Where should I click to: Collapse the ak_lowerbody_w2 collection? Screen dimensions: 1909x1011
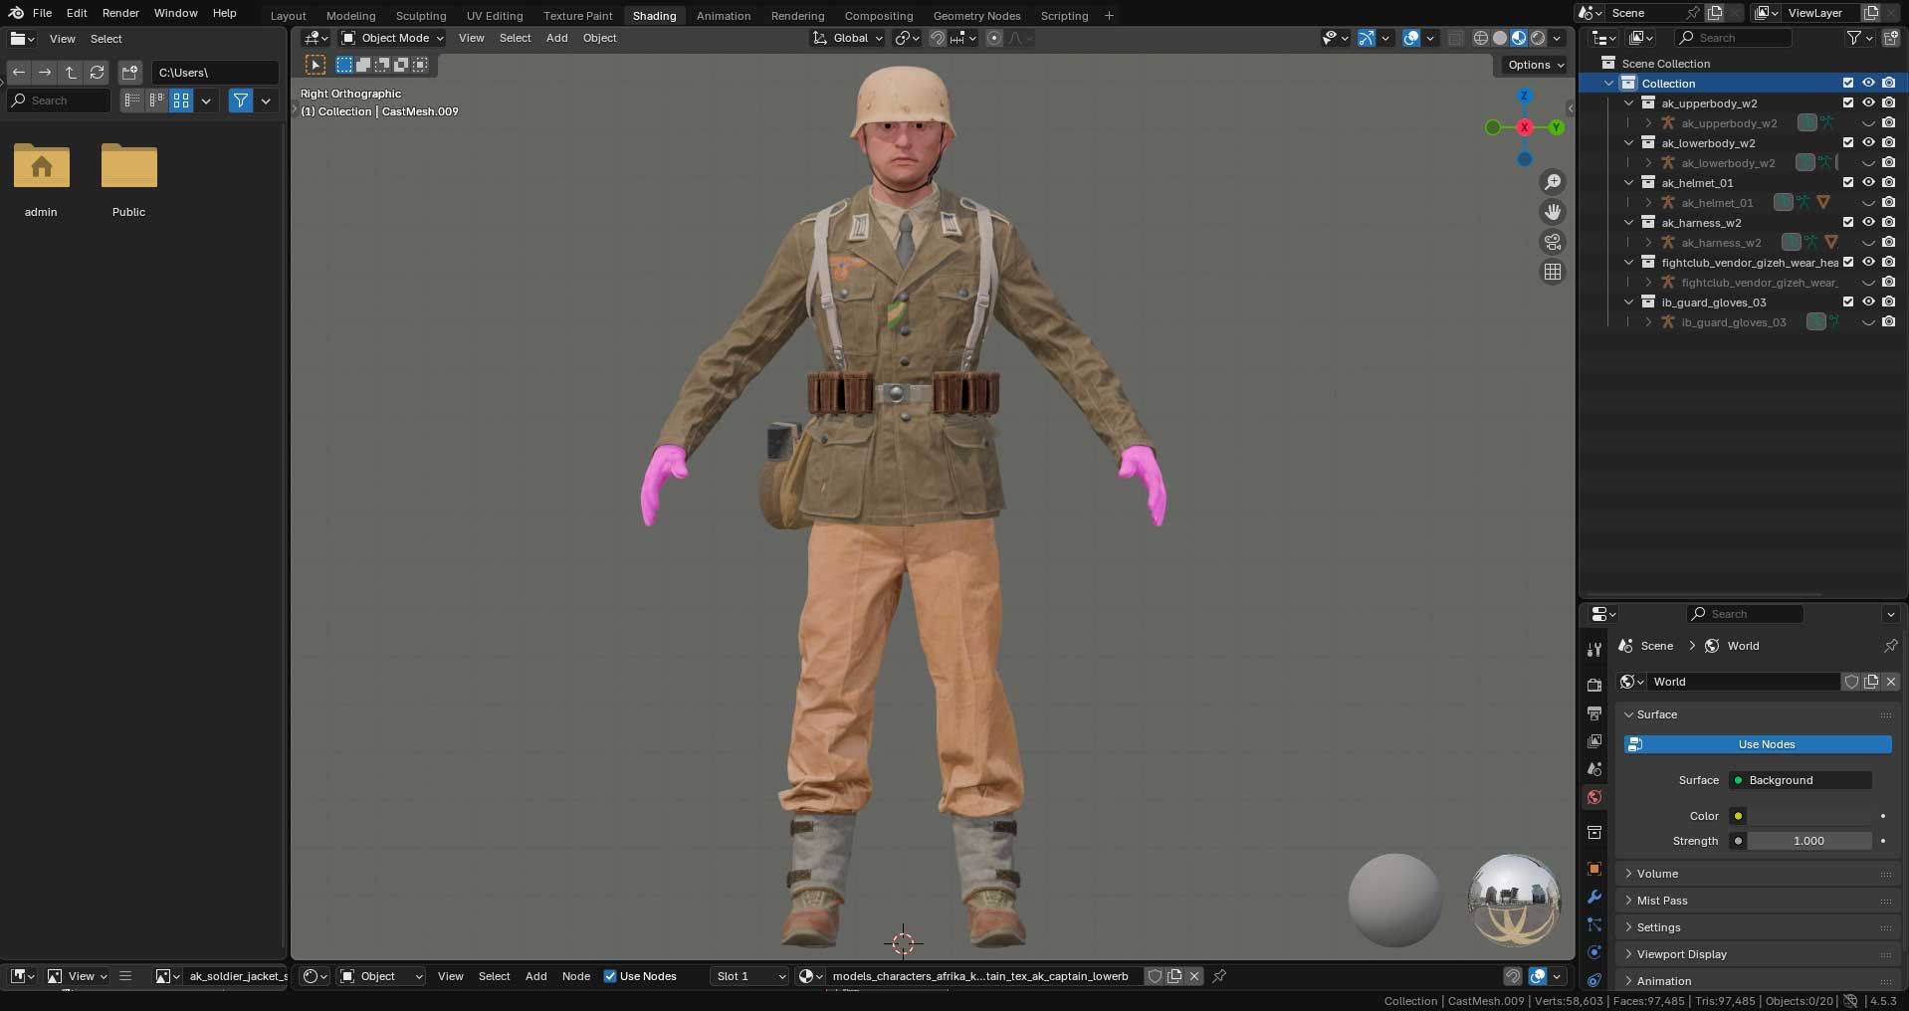pos(1629,142)
